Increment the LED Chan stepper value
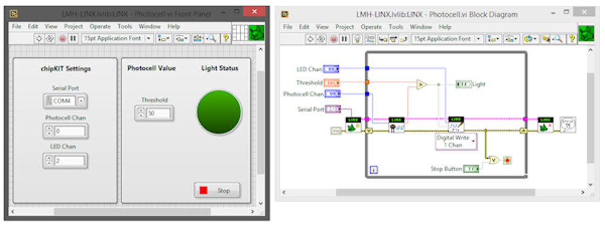This screenshot has width=605, height=225. [48, 158]
